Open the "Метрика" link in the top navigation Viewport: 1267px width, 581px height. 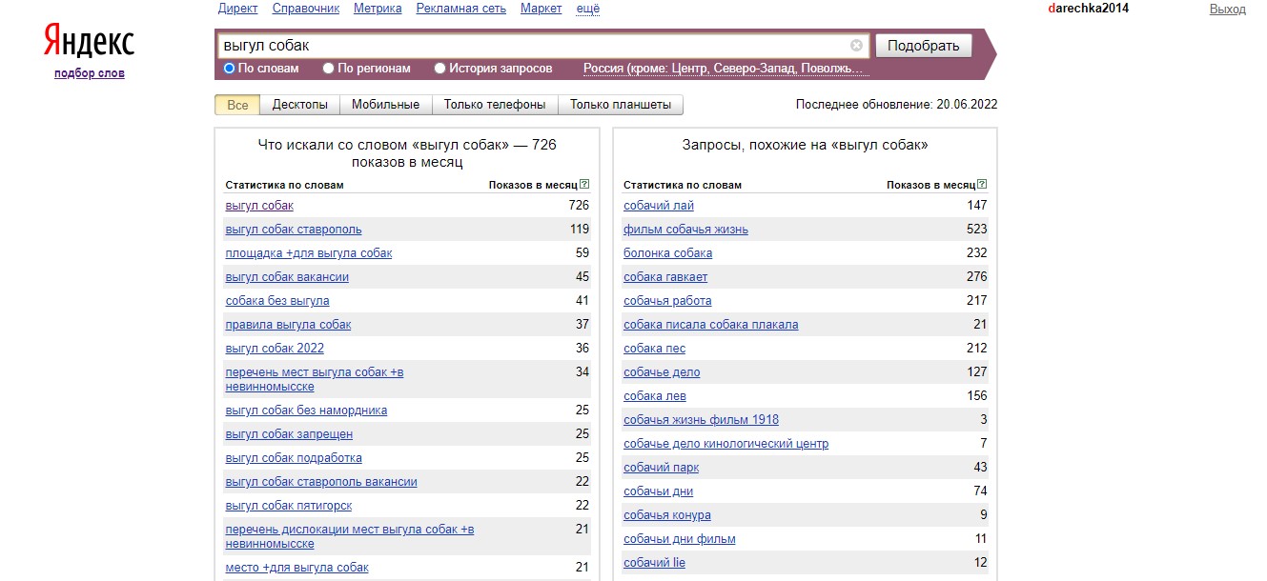[378, 9]
